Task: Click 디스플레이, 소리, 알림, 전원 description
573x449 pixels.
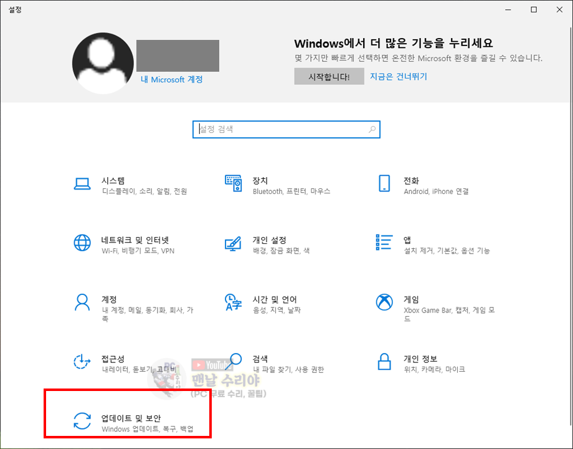Action: pos(144,191)
